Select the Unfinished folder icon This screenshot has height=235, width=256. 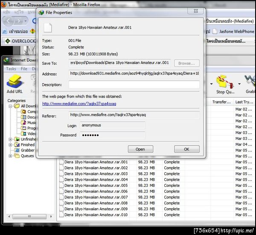click(17, 139)
